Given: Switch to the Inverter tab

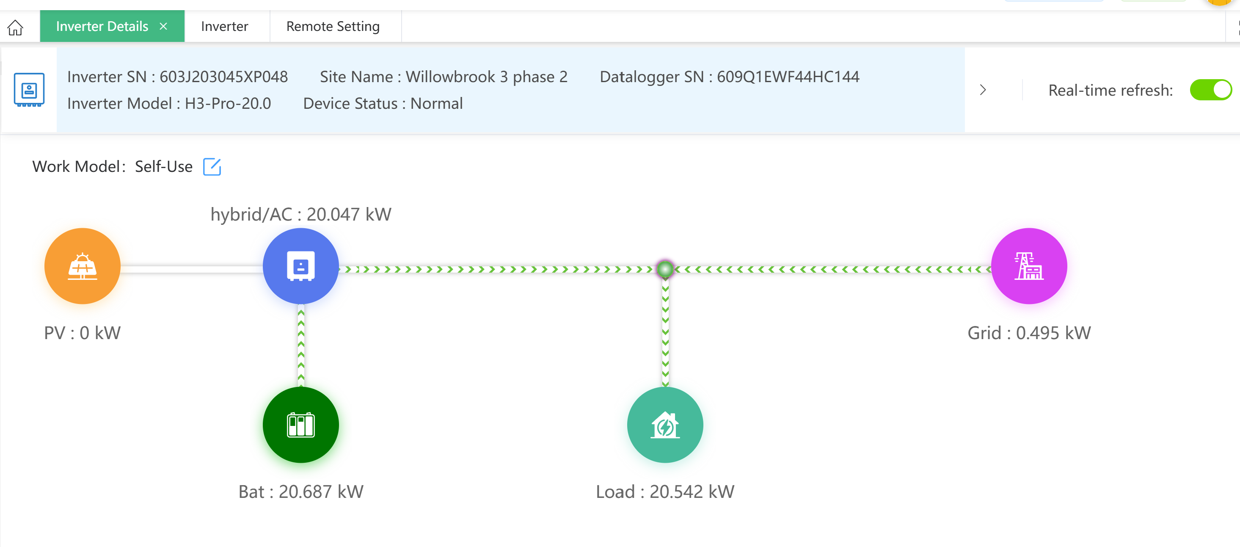Looking at the screenshot, I should [x=224, y=27].
